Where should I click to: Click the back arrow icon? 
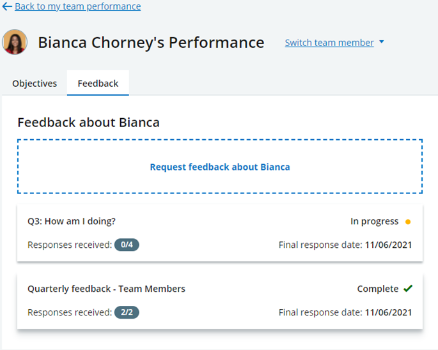click(7, 6)
